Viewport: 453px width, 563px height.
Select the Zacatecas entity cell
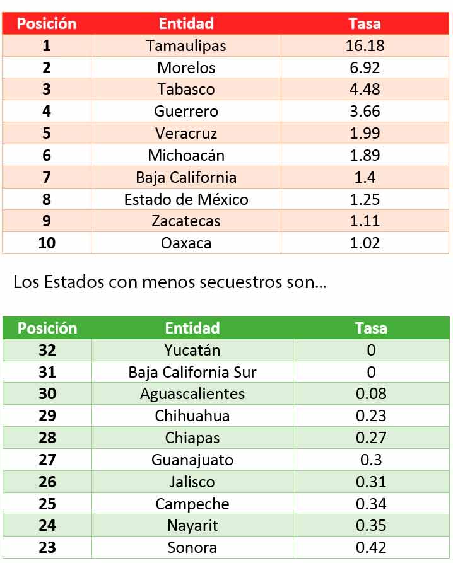tap(186, 221)
